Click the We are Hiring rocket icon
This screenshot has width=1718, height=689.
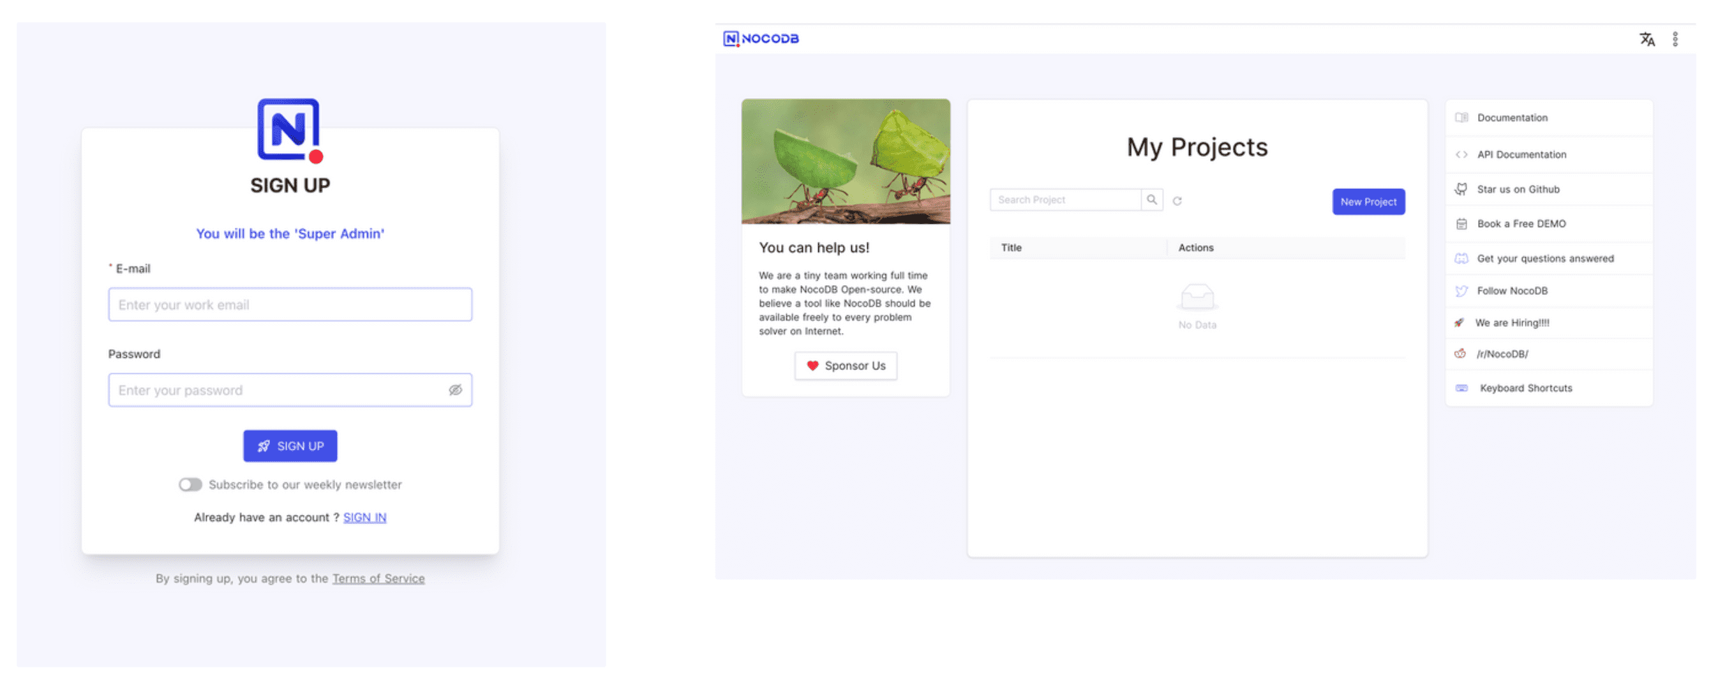point(1460,323)
